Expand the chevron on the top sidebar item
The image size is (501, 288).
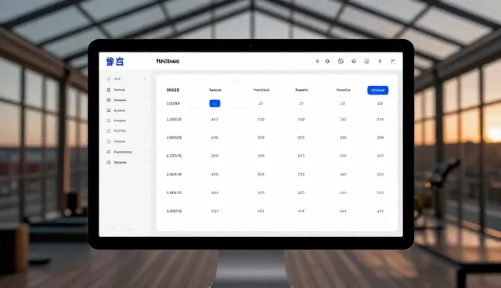point(145,79)
